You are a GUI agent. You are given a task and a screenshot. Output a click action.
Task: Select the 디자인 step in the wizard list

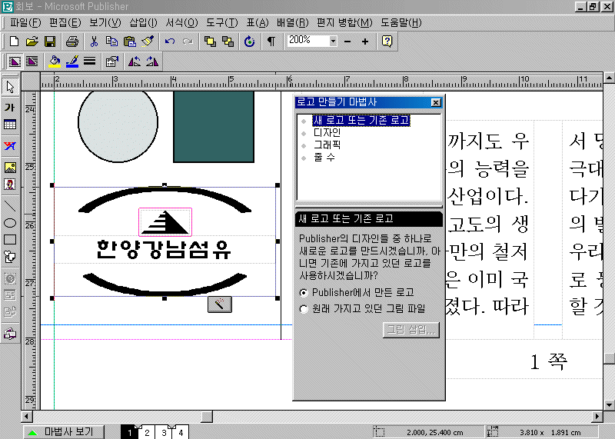(327, 132)
